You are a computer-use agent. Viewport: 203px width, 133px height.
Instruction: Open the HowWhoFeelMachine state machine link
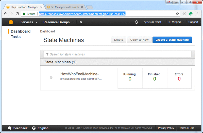click(81, 74)
